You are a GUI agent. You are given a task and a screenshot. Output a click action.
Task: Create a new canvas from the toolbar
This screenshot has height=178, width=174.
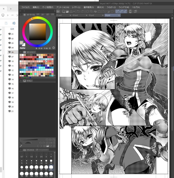[x=63, y=11]
